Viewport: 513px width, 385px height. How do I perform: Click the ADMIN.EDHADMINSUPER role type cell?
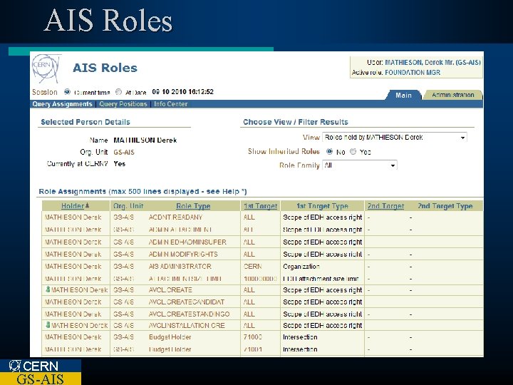(x=187, y=242)
